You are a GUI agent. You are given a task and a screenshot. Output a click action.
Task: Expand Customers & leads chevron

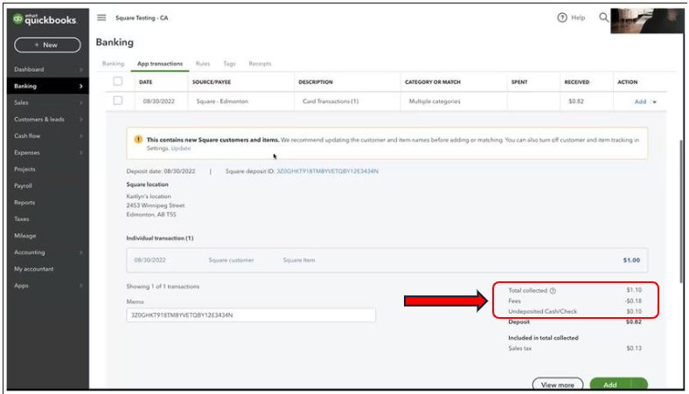click(81, 120)
